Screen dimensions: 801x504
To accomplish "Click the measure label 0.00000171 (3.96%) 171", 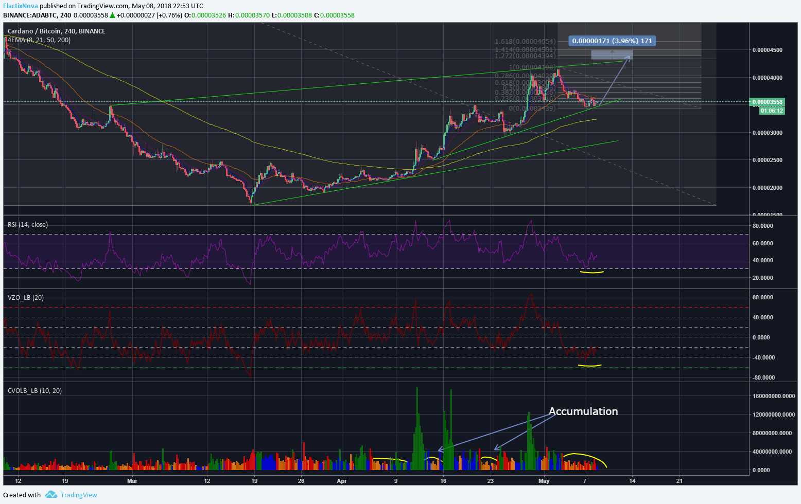I will pos(612,41).
